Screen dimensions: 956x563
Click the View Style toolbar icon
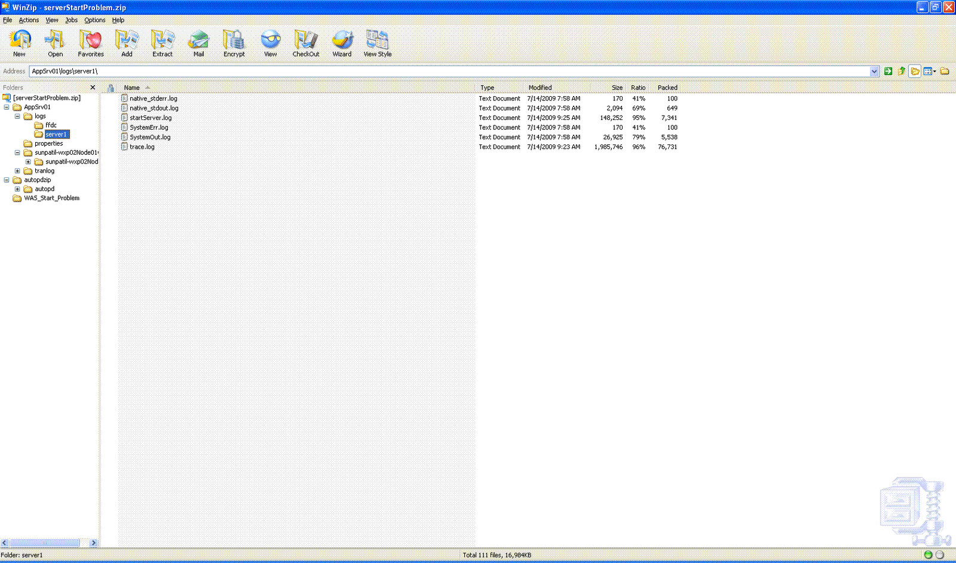tap(378, 39)
